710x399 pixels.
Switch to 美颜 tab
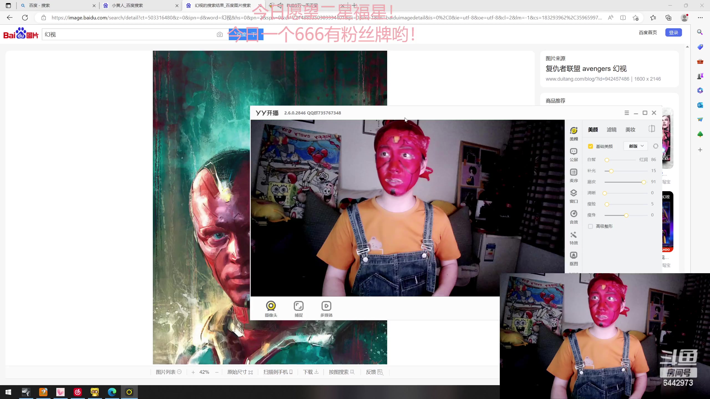(x=593, y=129)
